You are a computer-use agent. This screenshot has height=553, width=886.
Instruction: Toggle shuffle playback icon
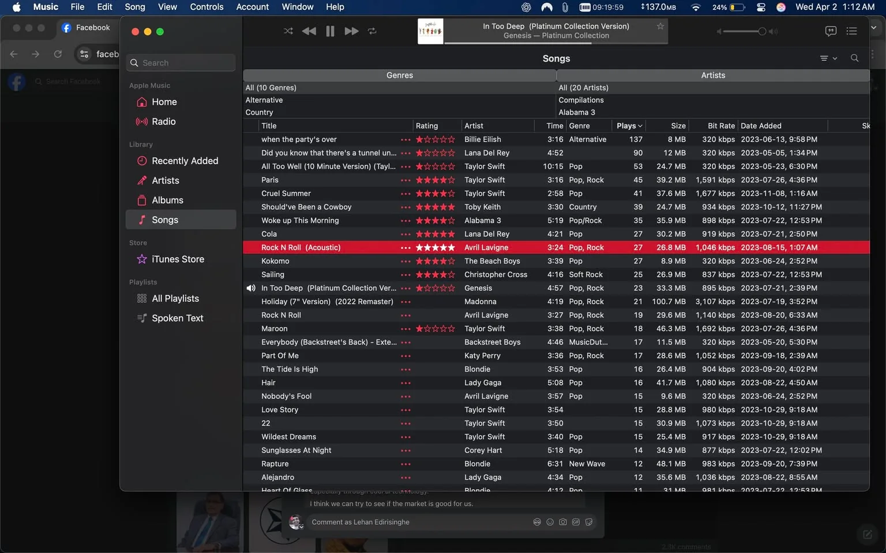(288, 31)
